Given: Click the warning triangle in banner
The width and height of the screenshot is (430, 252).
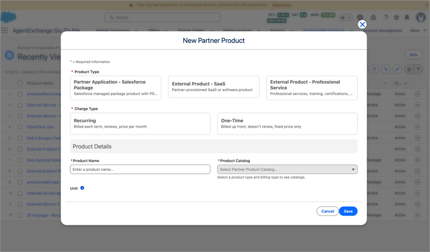Looking at the screenshot, I should (131, 5).
